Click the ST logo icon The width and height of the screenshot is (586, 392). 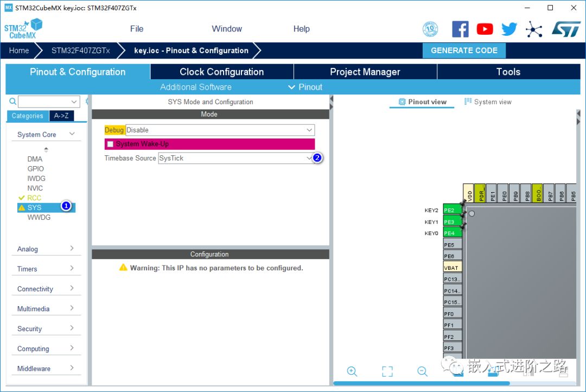[x=566, y=29]
